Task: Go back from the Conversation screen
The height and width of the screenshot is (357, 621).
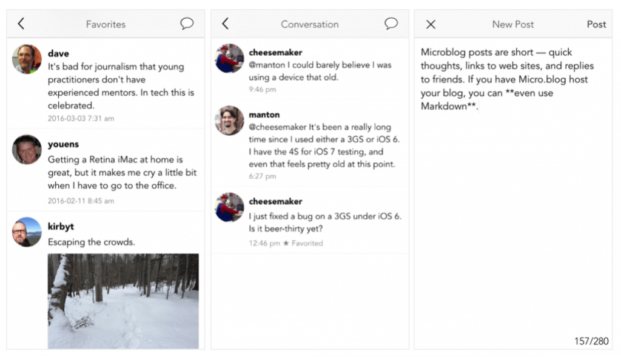Action: (225, 24)
